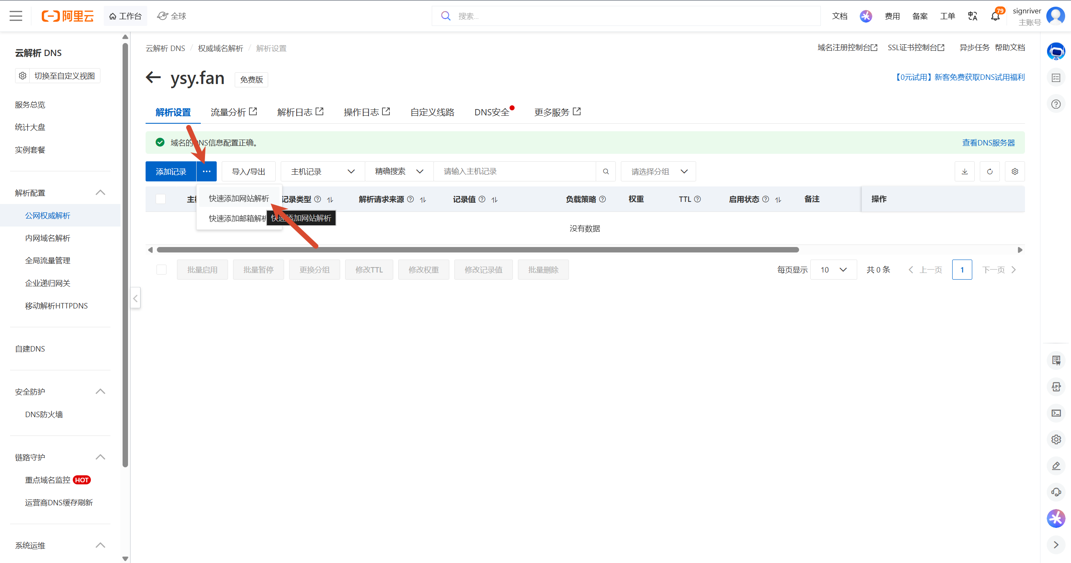Click the Aliyun logo
The width and height of the screenshot is (1071, 563).
pos(67,16)
